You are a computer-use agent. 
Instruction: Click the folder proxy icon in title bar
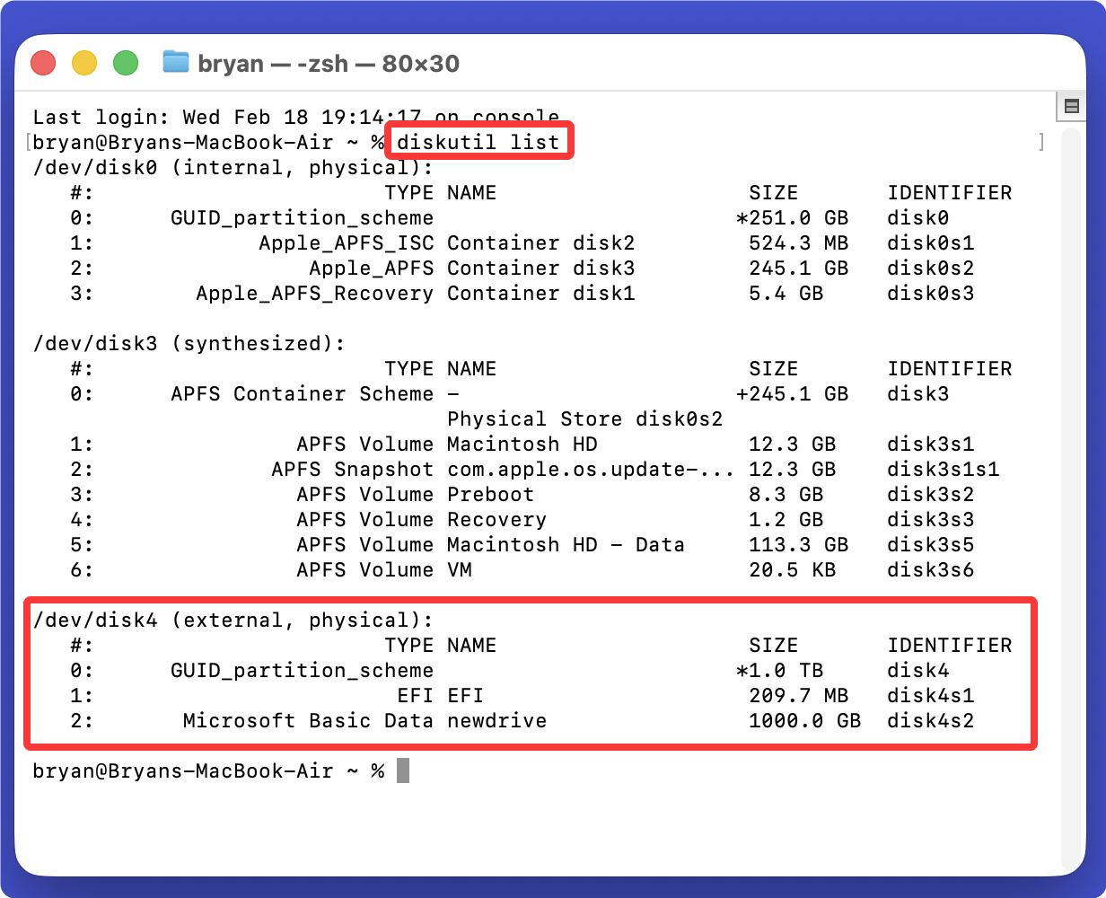176,63
